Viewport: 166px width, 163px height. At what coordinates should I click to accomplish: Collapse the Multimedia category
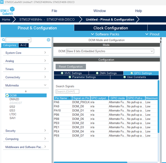(x=26, y=85)
